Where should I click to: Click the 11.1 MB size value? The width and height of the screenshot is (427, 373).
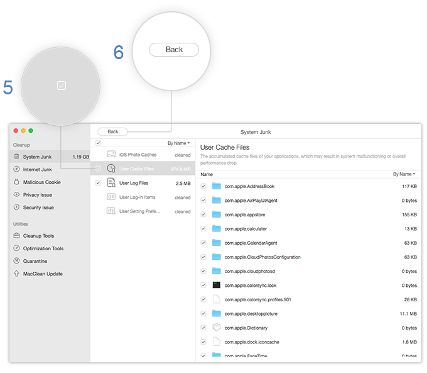point(408,313)
